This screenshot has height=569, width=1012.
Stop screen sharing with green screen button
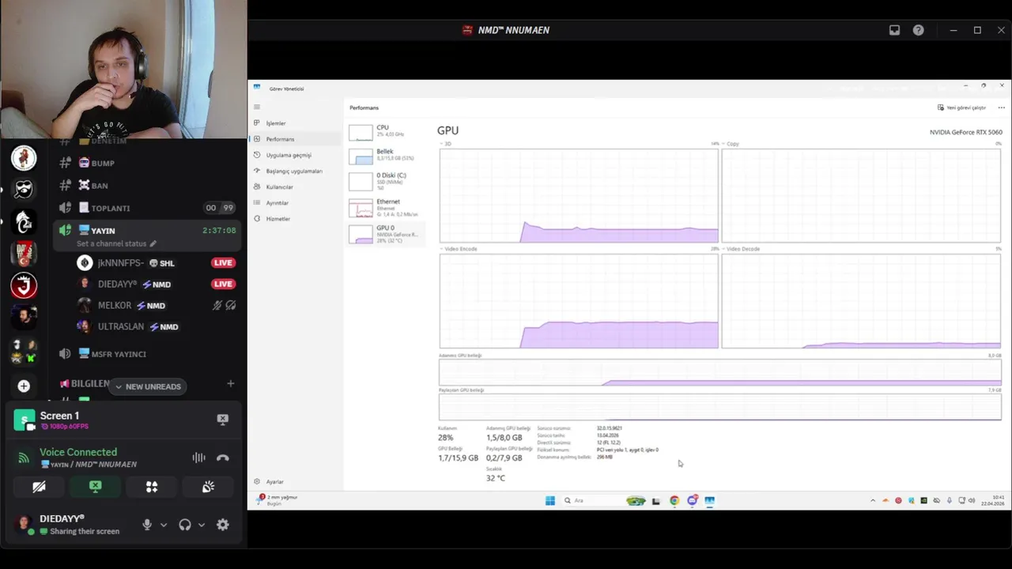[95, 487]
